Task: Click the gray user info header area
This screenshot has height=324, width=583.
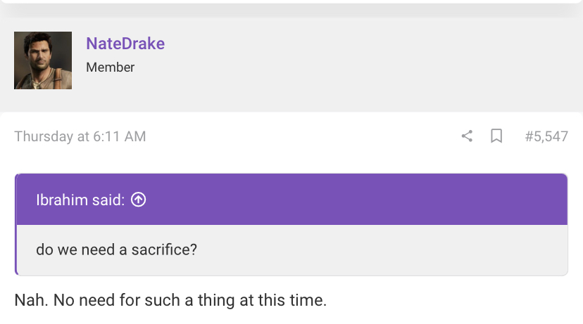Action: [x=291, y=64]
